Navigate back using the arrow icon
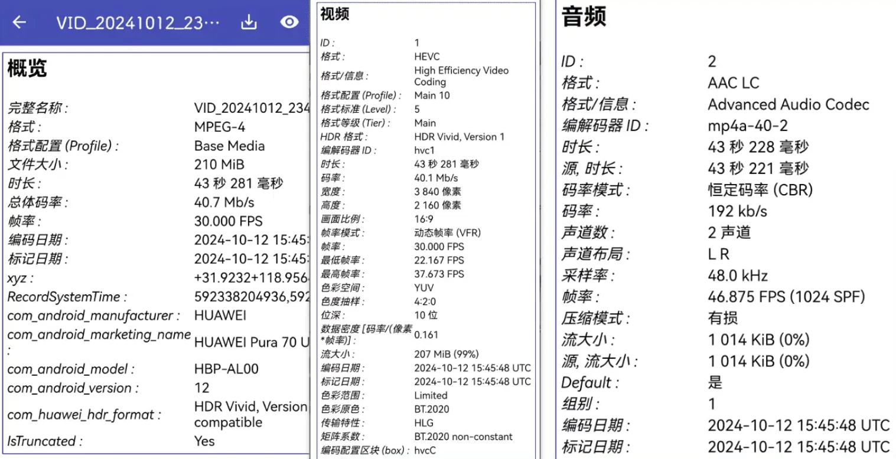The height and width of the screenshot is (459, 896). (19, 21)
